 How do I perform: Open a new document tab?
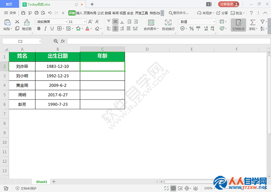point(92,4)
